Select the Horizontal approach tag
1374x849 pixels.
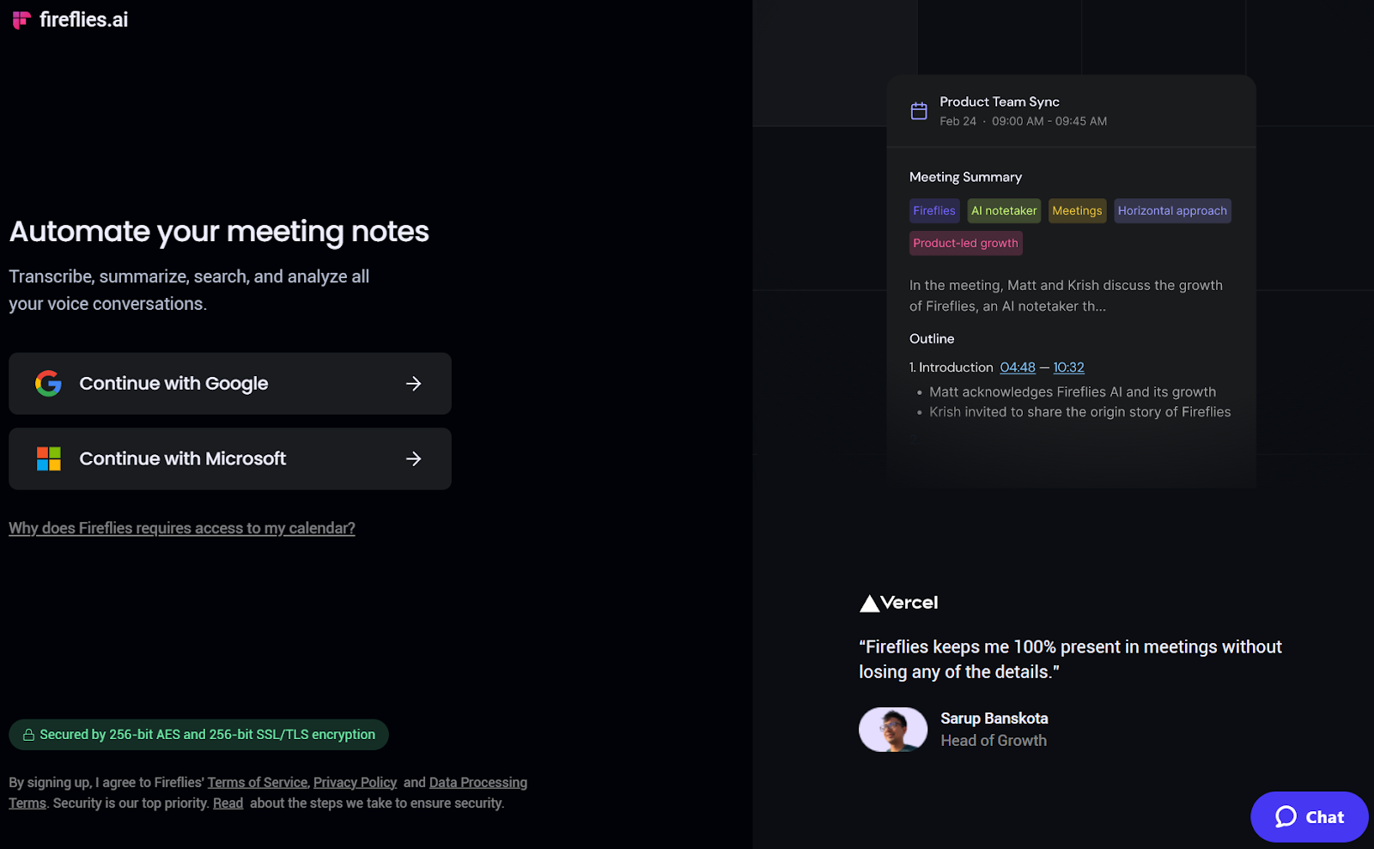point(1172,211)
